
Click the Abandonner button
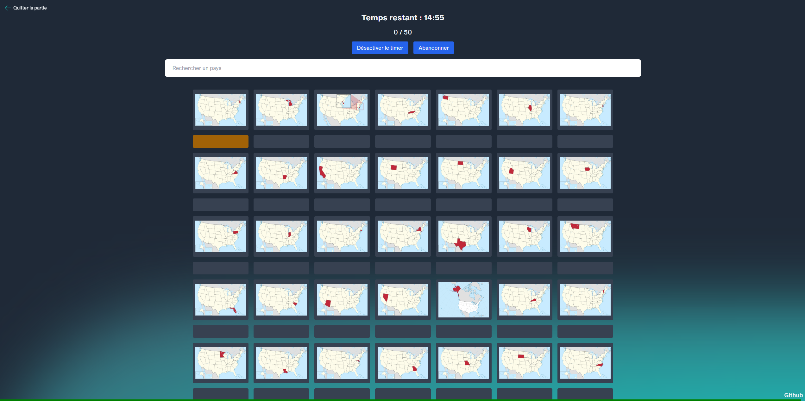tap(433, 48)
